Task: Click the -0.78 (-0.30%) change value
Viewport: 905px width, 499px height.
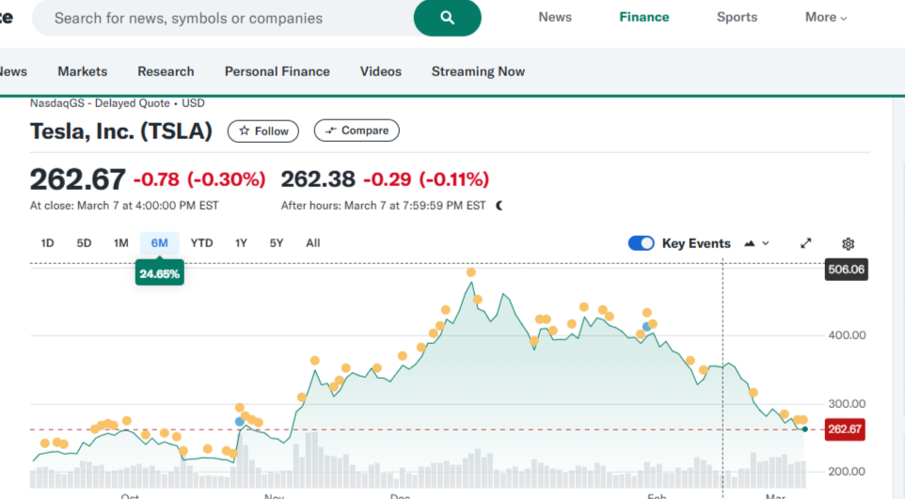Action: (x=199, y=179)
